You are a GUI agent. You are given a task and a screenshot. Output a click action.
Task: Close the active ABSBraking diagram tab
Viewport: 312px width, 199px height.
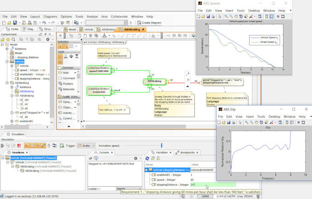pyautogui.click(x=143, y=29)
